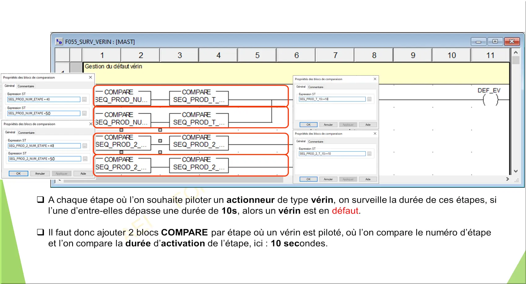Viewport: 526px width, 284px height.
Task: Click Annuler in SEQ_PROD_2_T_1S>=10 dialog
Action: (328, 179)
